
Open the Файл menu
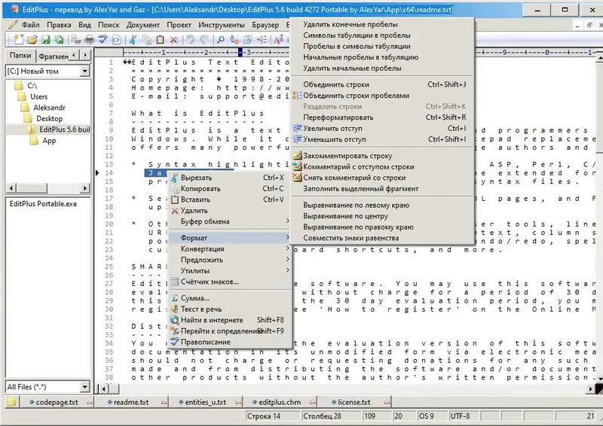pos(30,25)
